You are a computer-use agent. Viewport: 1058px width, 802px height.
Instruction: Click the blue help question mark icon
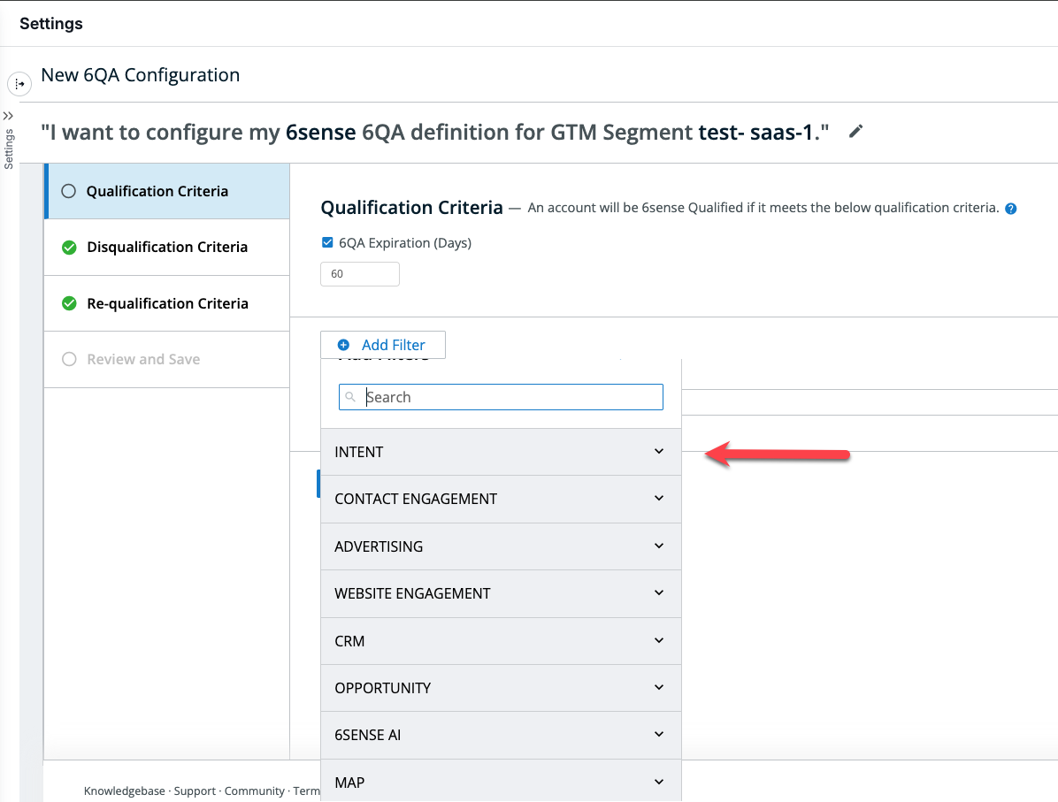pyautogui.click(x=1010, y=209)
